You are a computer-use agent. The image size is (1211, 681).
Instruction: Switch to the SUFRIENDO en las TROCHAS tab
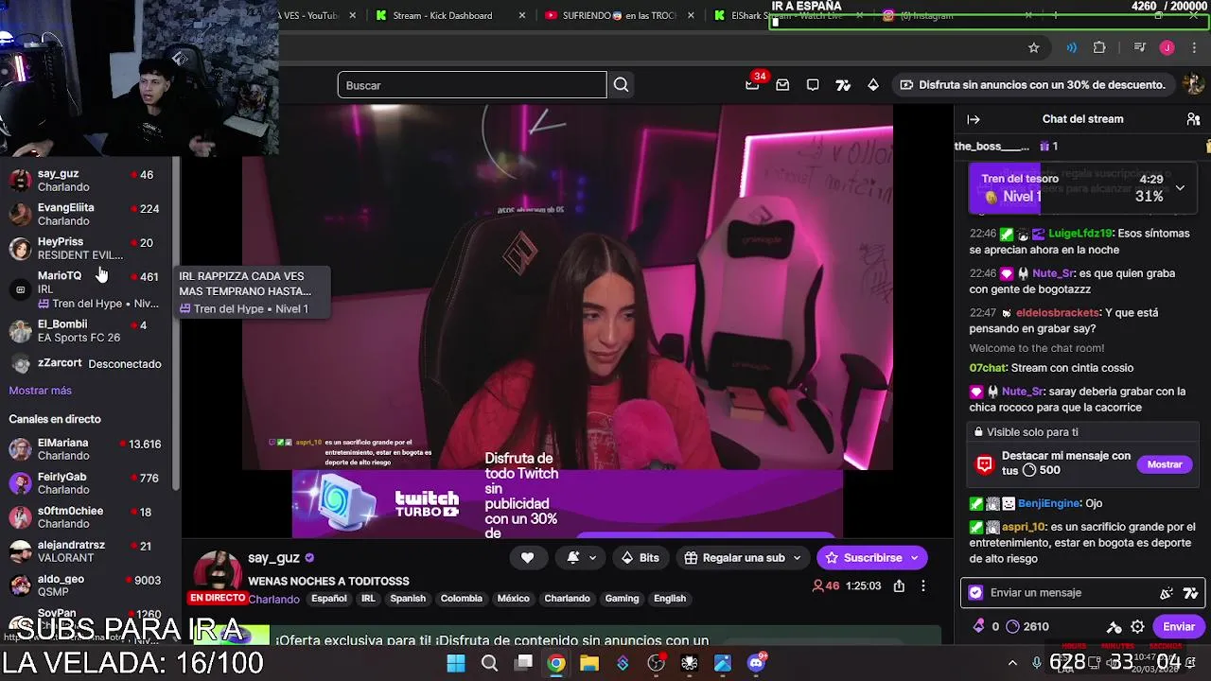pos(620,15)
